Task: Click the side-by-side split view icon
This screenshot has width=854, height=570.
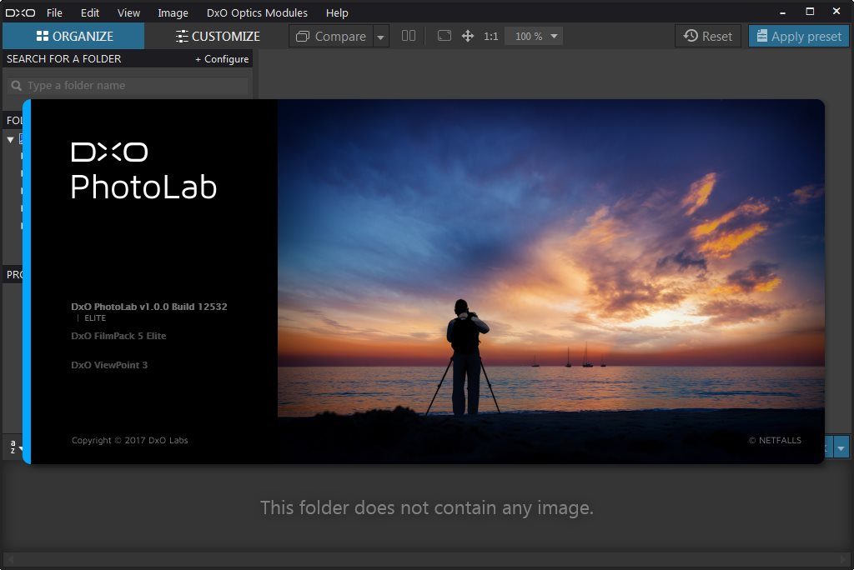Action: (x=409, y=36)
